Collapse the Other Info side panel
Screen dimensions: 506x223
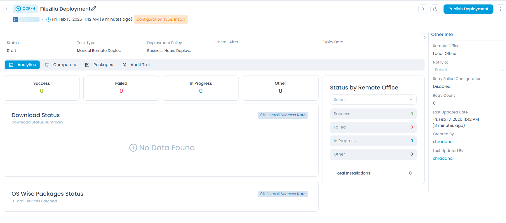[x=425, y=37]
